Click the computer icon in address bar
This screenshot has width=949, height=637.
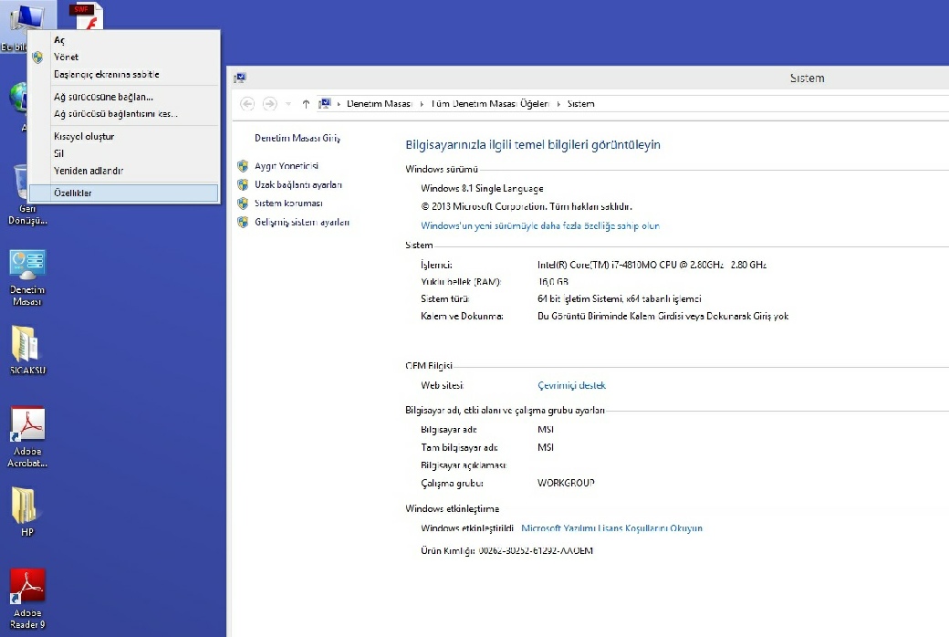click(325, 103)
